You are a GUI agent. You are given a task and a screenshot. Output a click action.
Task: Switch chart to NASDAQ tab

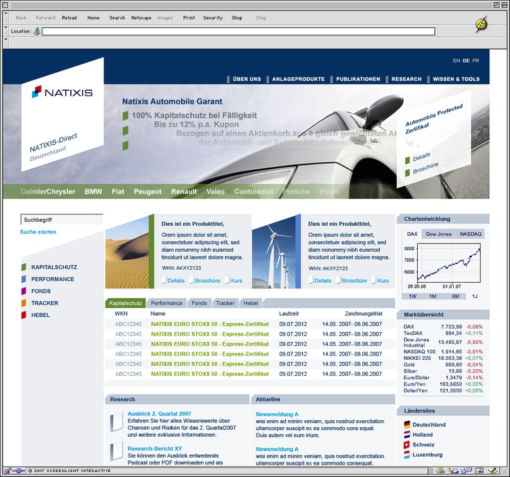point(470,234)
